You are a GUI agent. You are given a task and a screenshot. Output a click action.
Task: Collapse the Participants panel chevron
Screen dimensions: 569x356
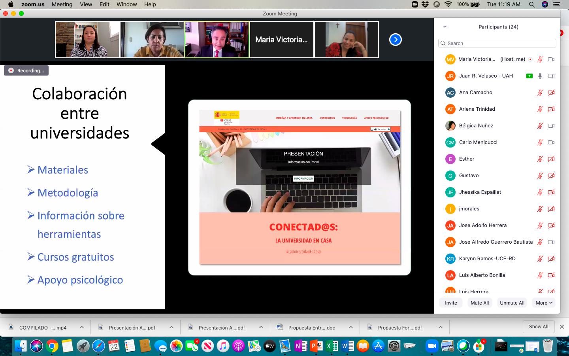tap(445, 27)
